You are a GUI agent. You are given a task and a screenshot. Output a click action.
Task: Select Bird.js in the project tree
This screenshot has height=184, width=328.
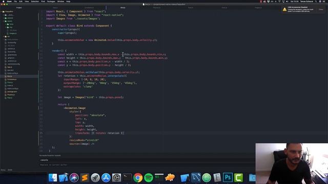10,76
